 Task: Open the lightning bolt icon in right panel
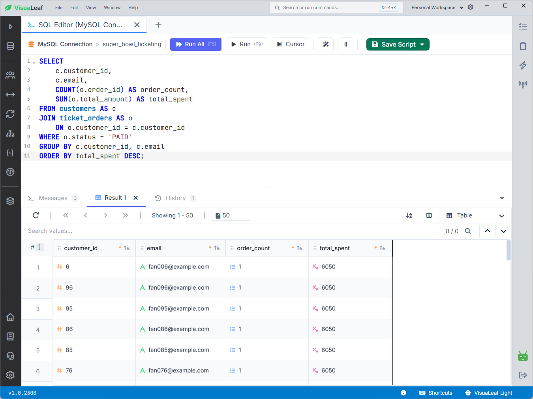click(523, 65)
